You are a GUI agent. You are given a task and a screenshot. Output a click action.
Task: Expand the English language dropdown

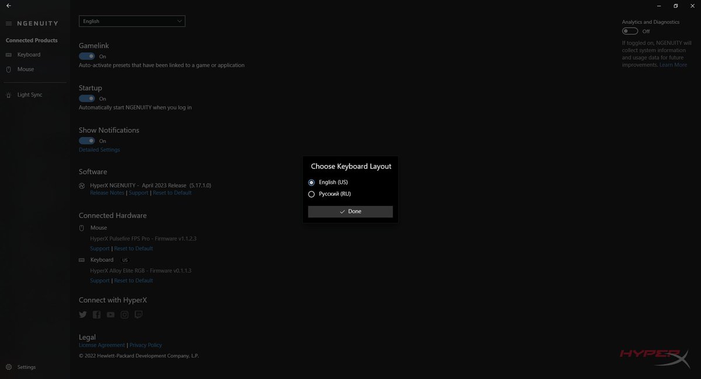point(132,21)
